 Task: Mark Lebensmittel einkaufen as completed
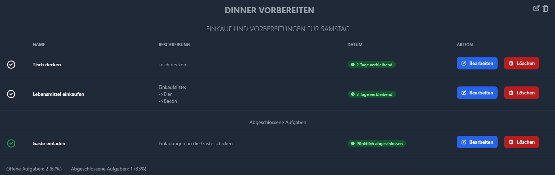pyautogui.click(x=11, y=94)
